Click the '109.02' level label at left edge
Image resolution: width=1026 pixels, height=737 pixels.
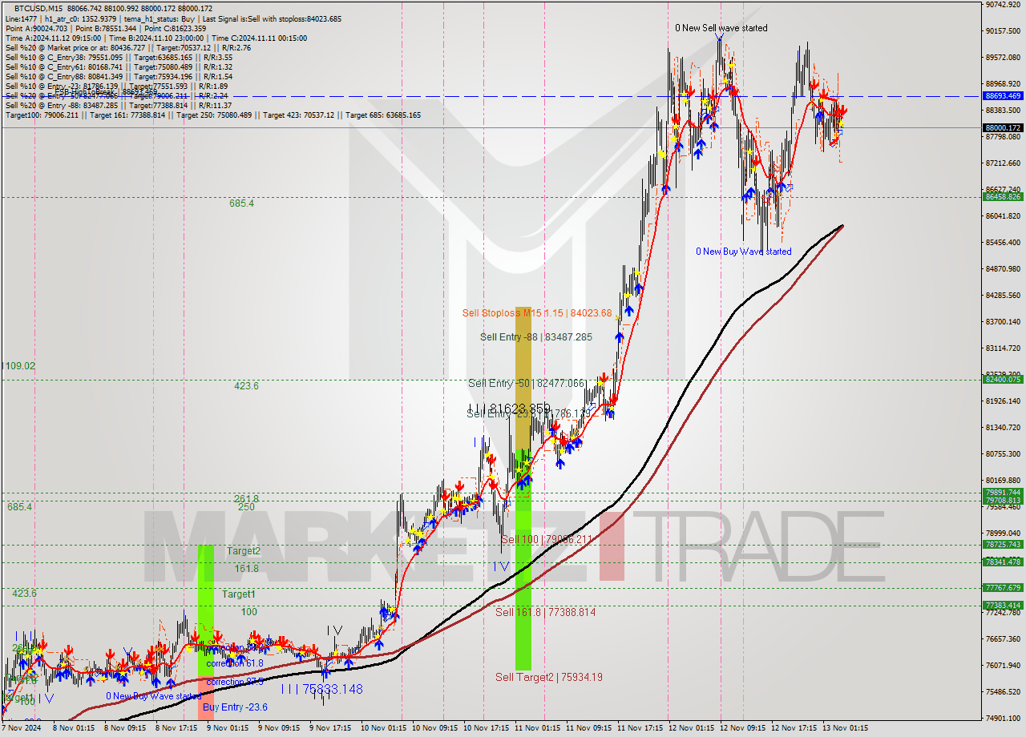point(19,366)
